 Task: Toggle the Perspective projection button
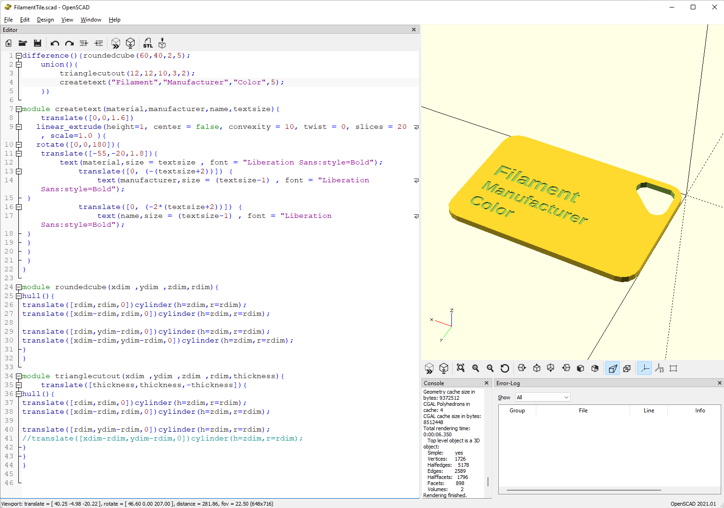(612, 368)
